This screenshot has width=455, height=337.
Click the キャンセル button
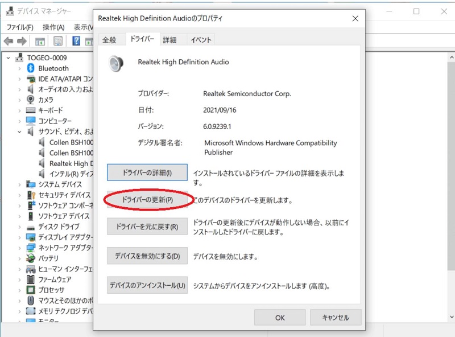point(336,318)
